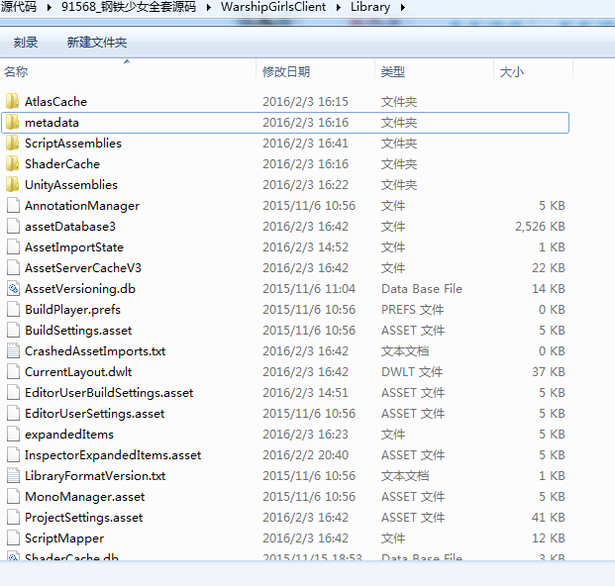This screenshot has width=615, height=586.
Task: Select the AssetVersioning.db database file icon
Action: pos(13,289)
